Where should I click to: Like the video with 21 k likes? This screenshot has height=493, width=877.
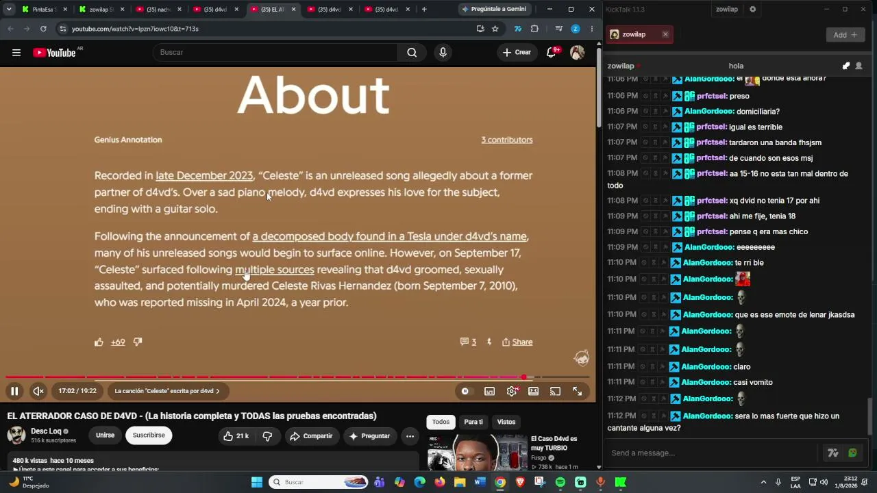236,436
